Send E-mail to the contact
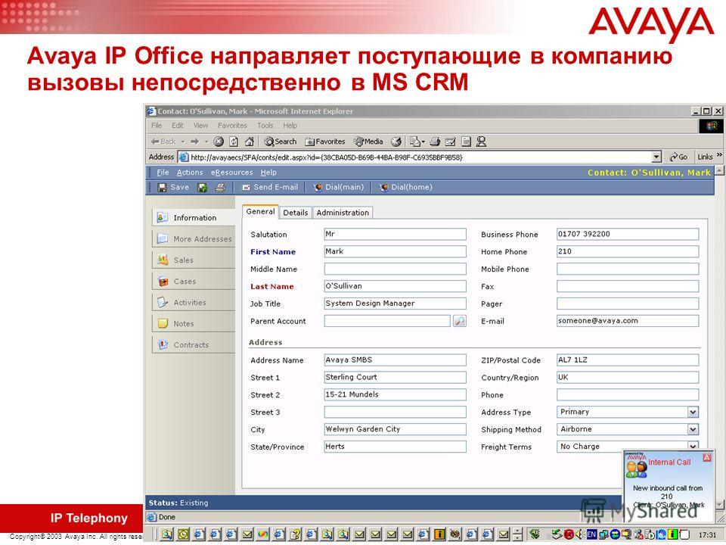This screenshot has width=726, height=545. pos(270,187)
